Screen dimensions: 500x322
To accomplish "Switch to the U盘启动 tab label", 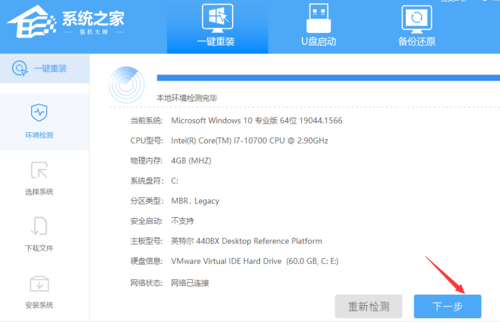I will click(x=318, y=42).
